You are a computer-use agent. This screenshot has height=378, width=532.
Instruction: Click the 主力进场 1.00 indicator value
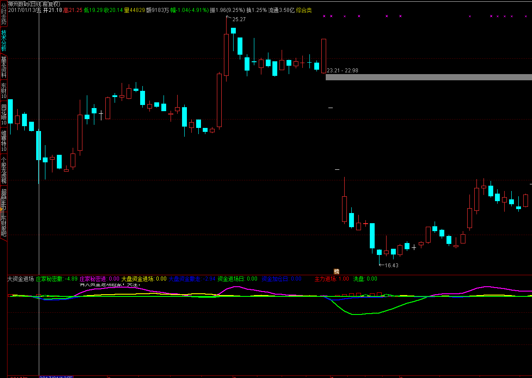[331, 279]
